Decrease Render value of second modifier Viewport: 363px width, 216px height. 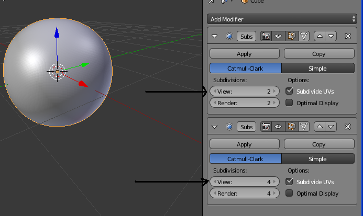pos(215,194)
